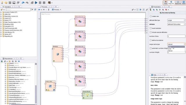186x105 pixels.
Task: Toggle include special attributes checkbox
Action: pos(151,32)
